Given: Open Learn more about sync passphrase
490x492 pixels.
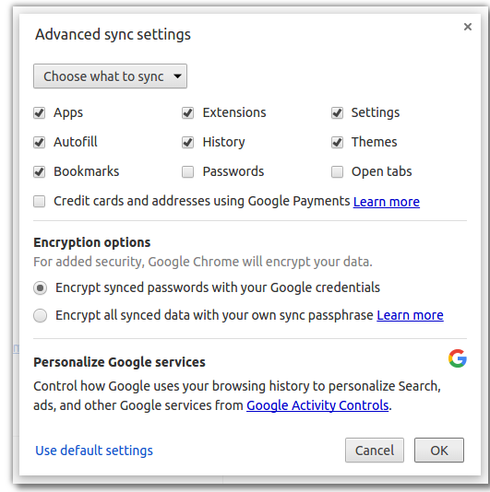Looking at the screenshot, I should (x=410, y=315).
